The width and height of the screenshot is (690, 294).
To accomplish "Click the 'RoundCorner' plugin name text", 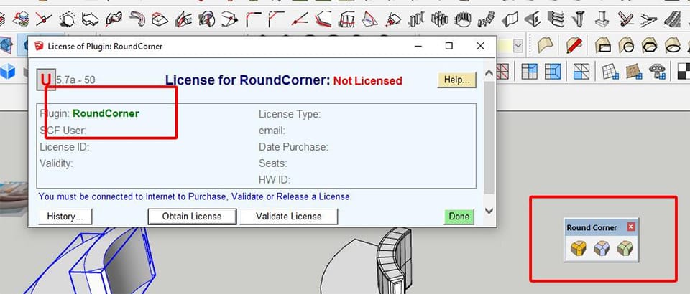I will (x=106, y=113).
